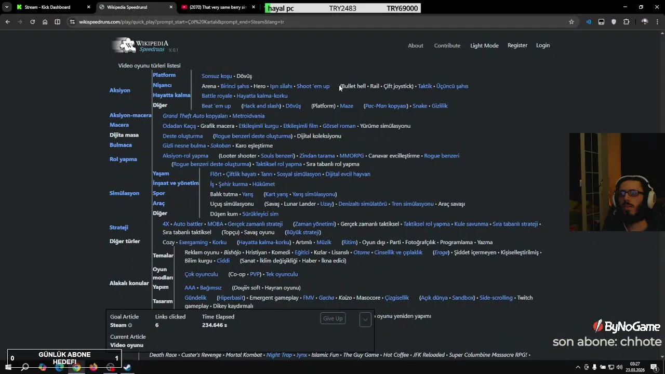Click the Give Up button
The width and height of the screenshot is (665, 374).
pyautogui.click(x=333, y=318)
